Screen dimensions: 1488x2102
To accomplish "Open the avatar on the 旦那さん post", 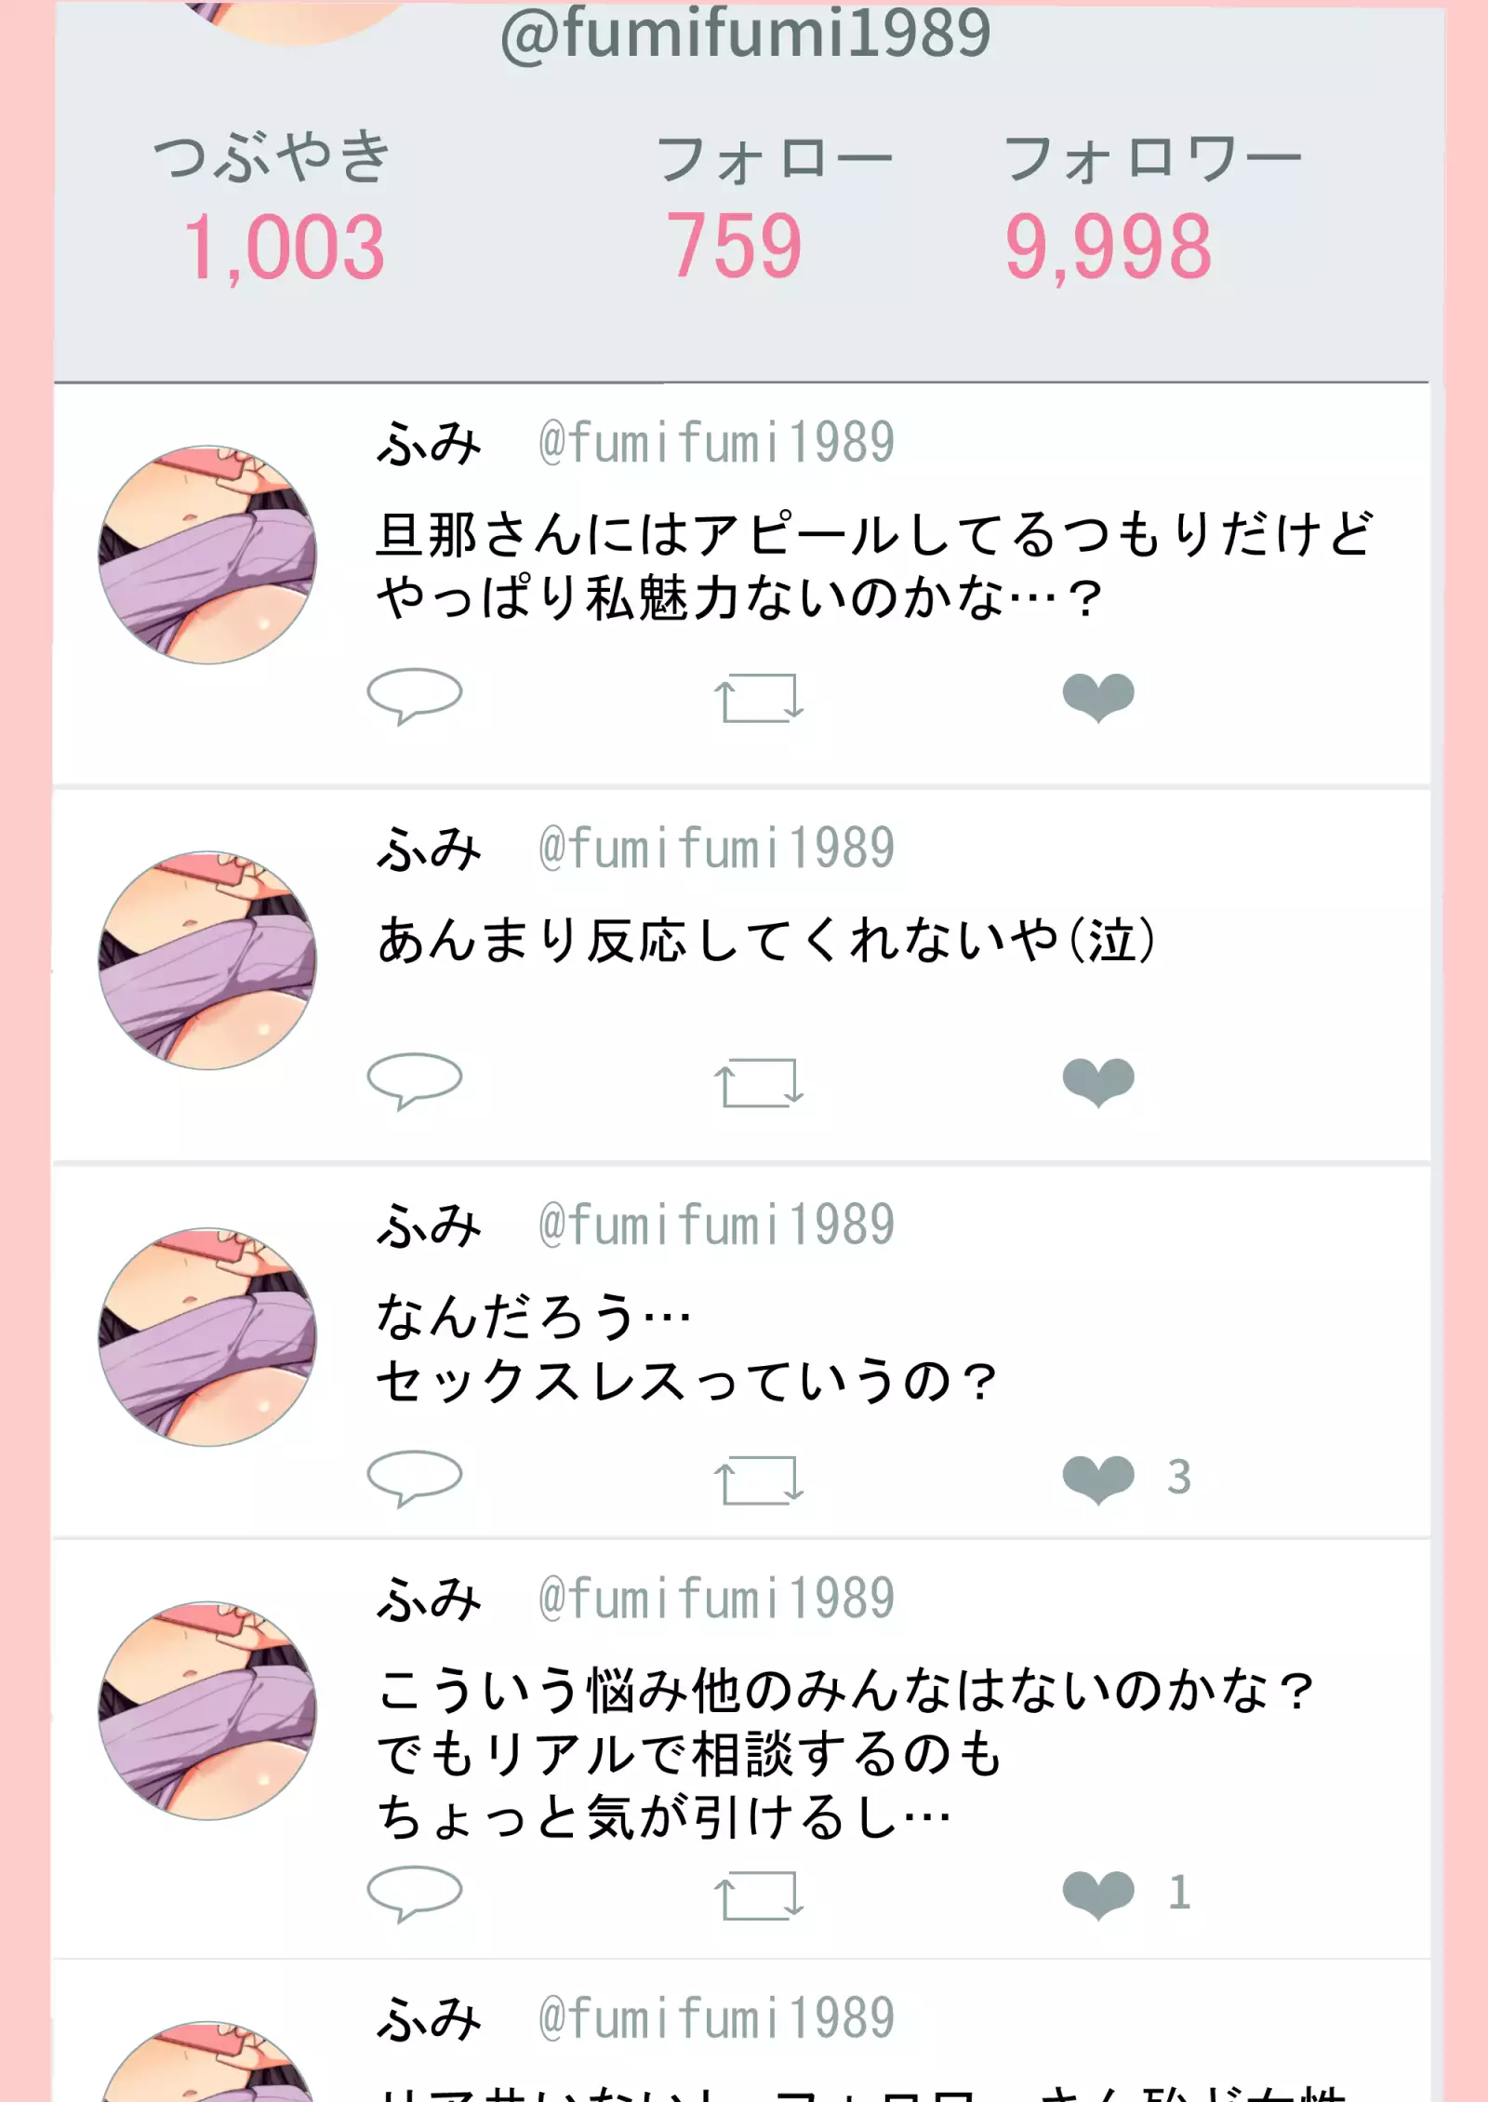I will [207, 555].
